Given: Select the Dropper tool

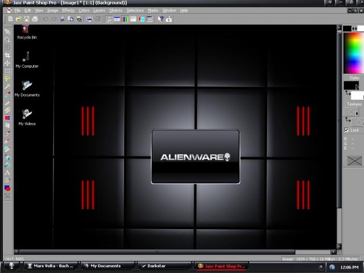Looking at the screenshot, I should click(7, 94).
